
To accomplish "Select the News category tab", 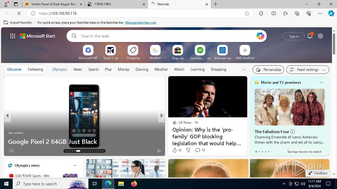I will [x=78, y=69].
